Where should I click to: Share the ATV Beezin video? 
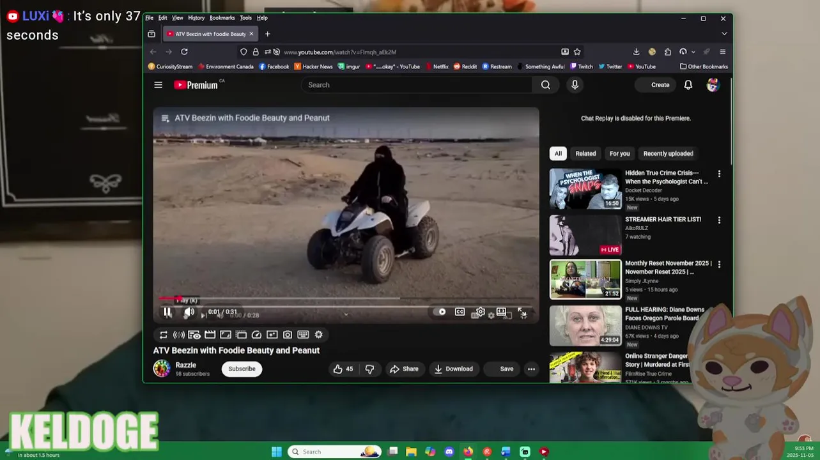pos(404,369)
